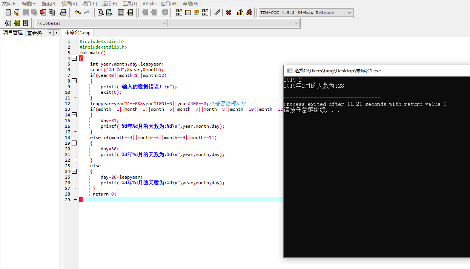Collapse the fold marker at line 14
The height and width of the screenshot is (269, 470).
(x=74, y=115)
